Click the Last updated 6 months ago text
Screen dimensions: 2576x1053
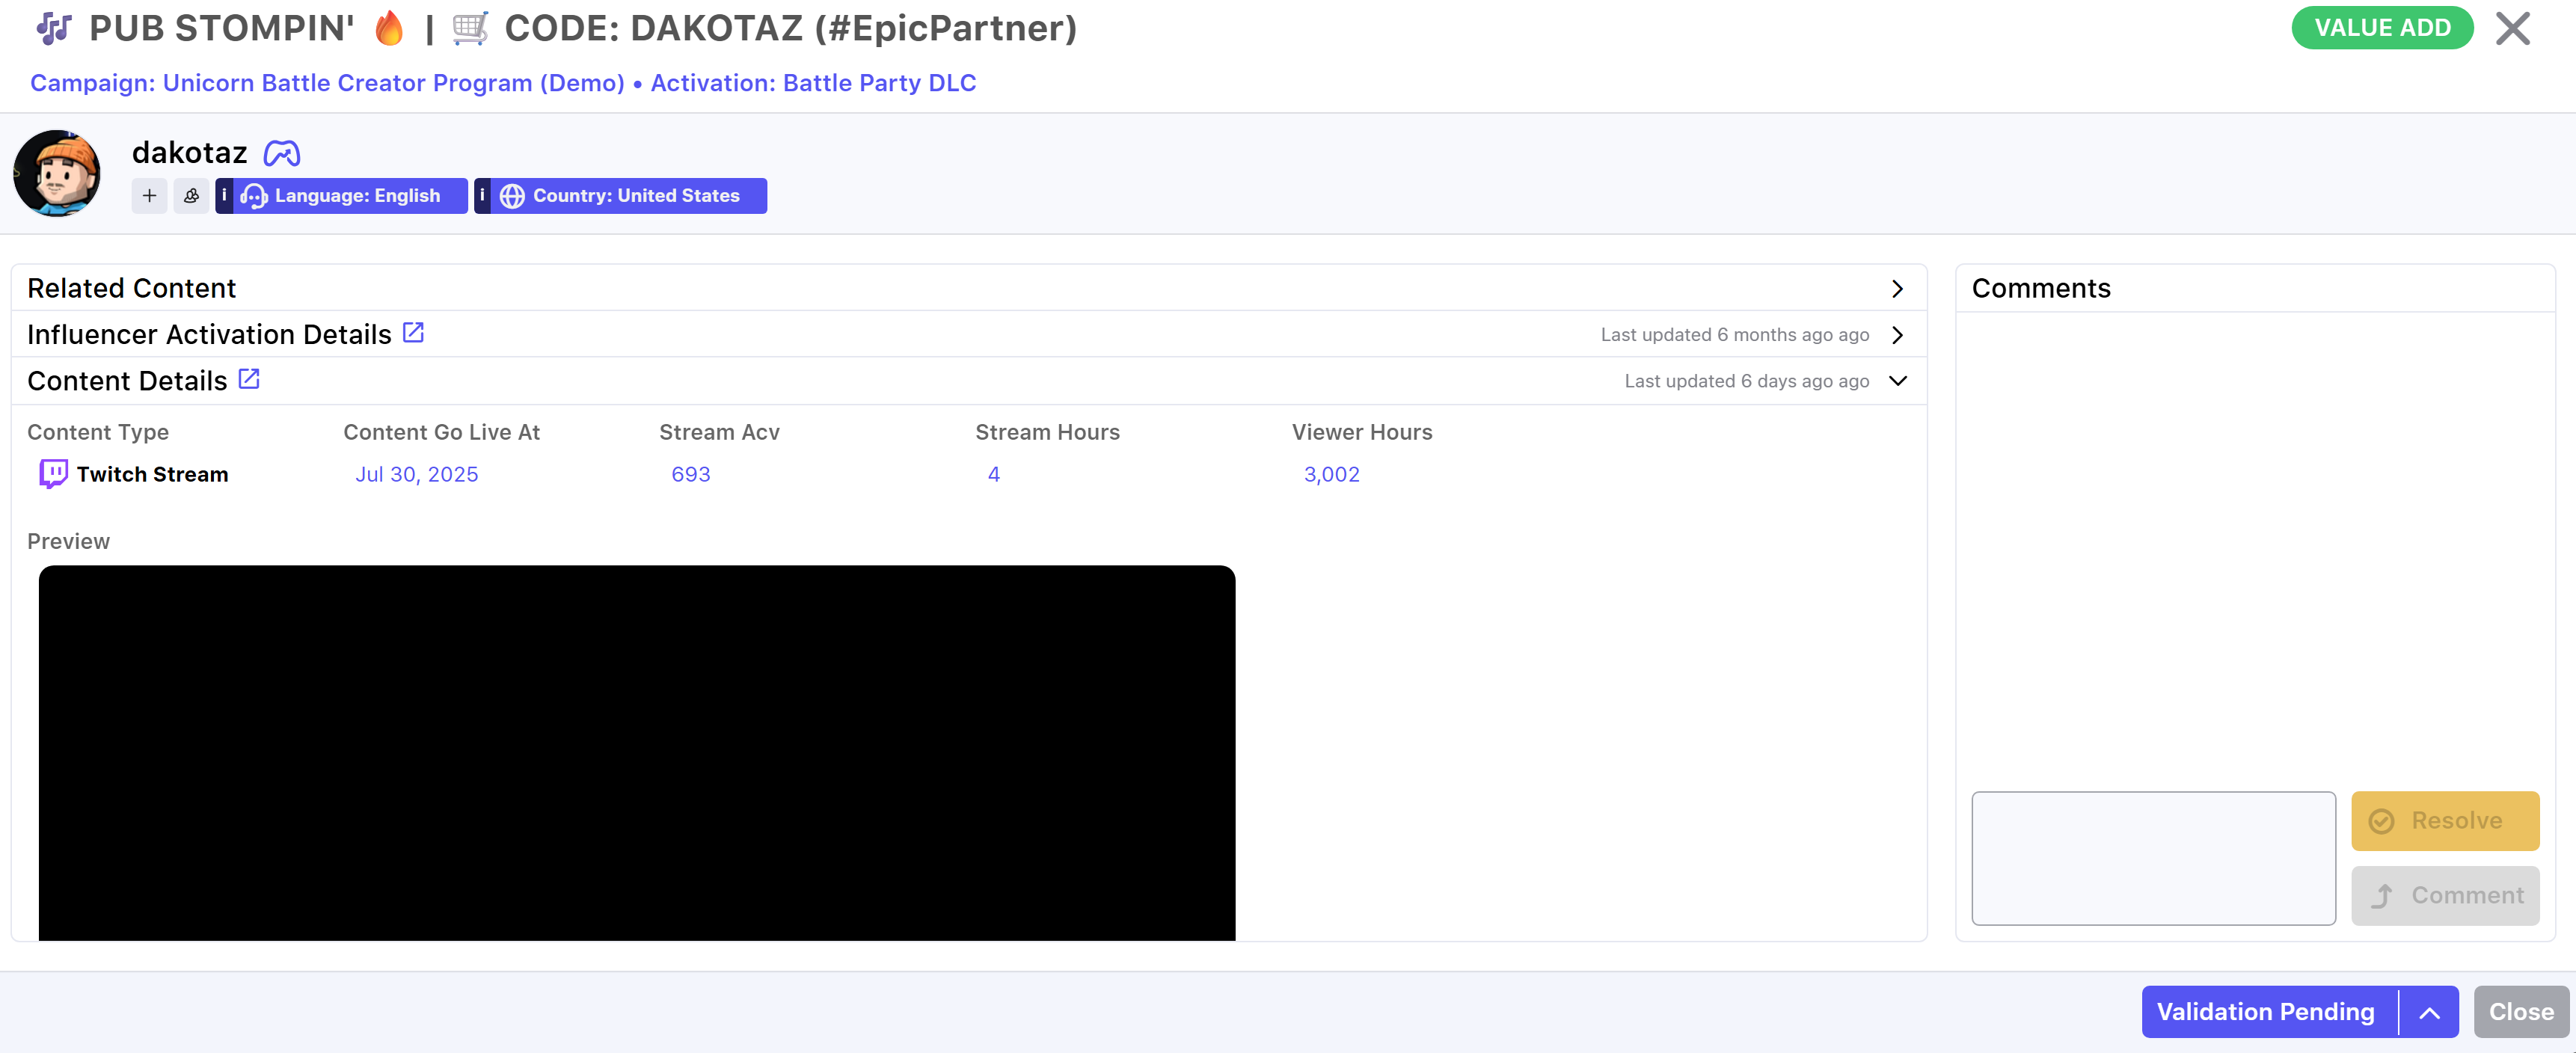(x=1734, y=335)
